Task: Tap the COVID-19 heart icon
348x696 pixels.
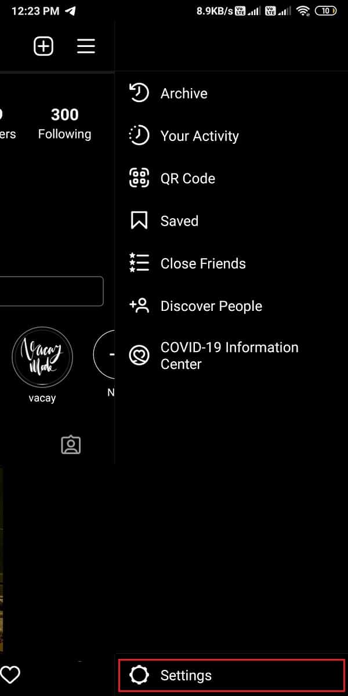Action: (139, 356)
